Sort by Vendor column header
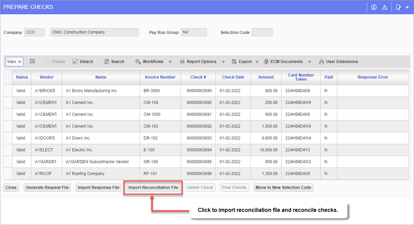This screenshot has height=225, width=414. pos(46,77)
